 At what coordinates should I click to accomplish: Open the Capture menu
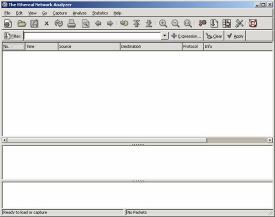[59, 13]
